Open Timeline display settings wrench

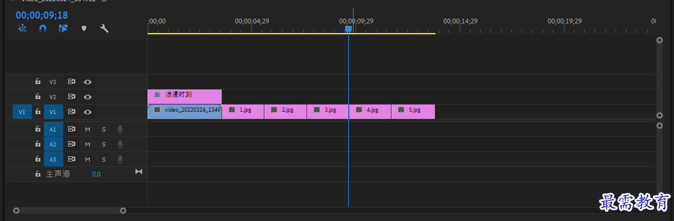pyautogui.click(x=104, y=29)
